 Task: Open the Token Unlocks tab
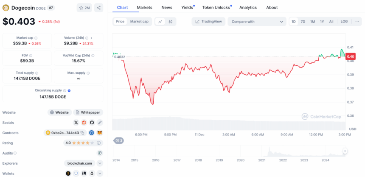216,8
